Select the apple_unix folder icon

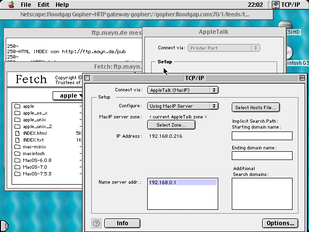17,120
